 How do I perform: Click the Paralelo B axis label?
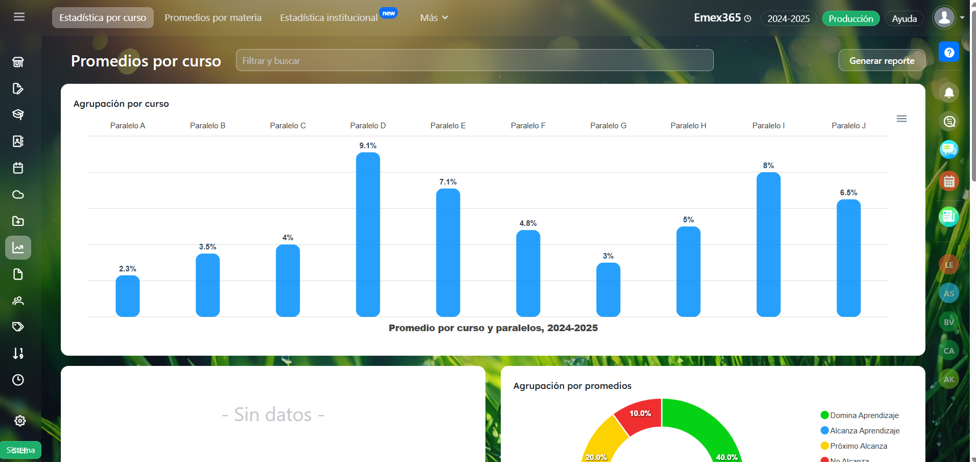coord(207,126)
